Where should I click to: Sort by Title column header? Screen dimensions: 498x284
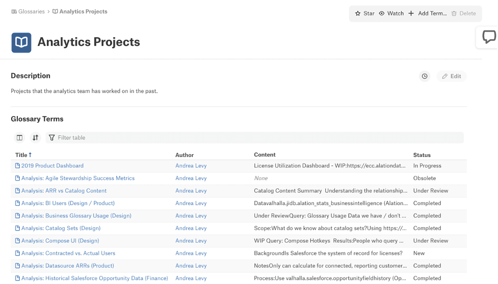coord(21,155)
